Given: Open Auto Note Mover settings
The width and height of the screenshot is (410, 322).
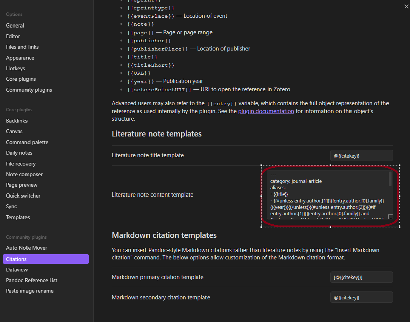Looking at the screenshot, I should pyautogui.click(x=27, y=248).
